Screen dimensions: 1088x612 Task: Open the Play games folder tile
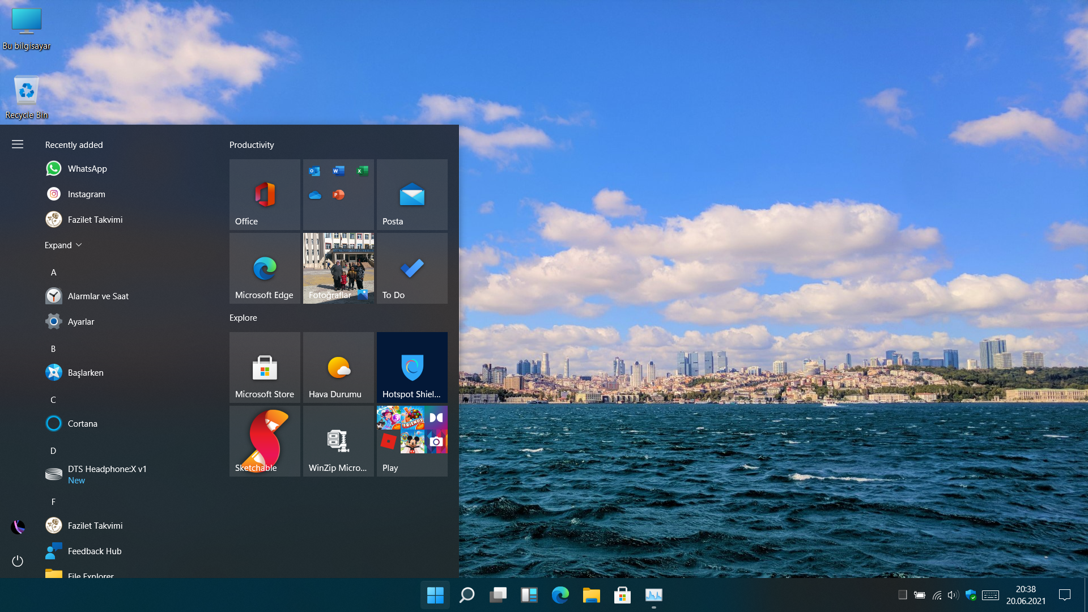click(412, 441)
